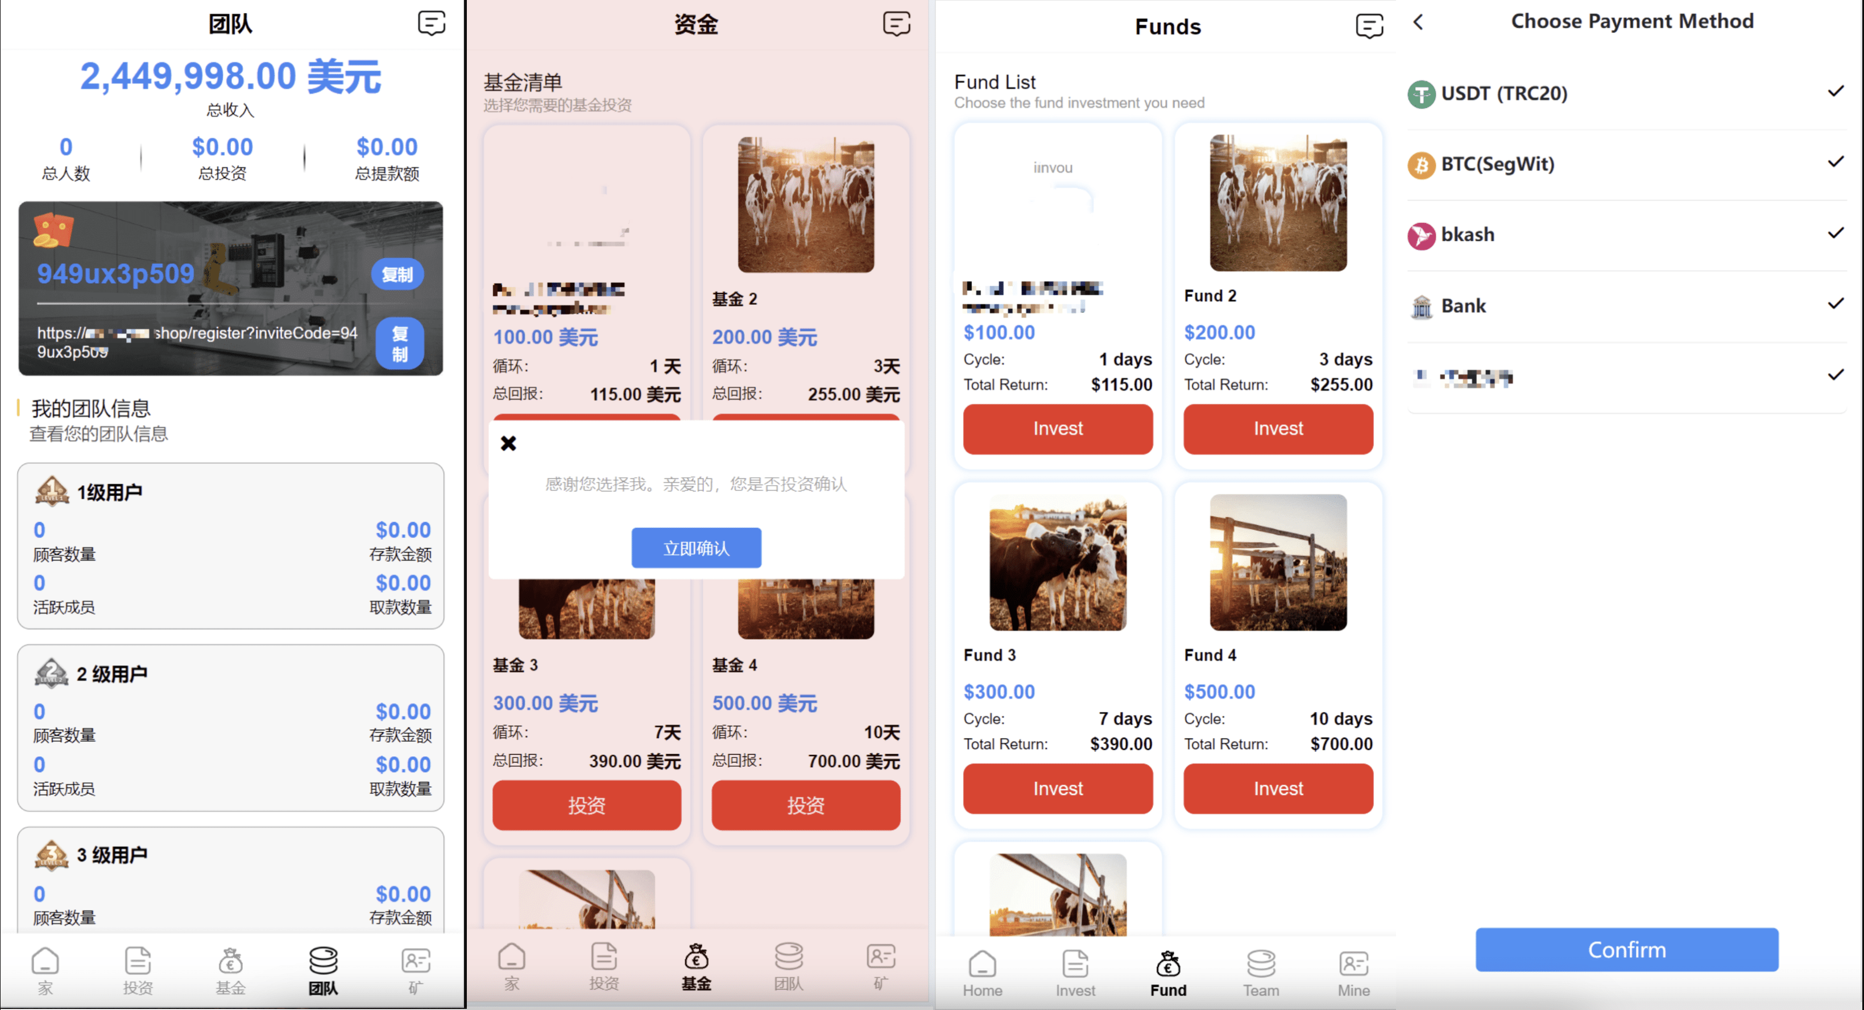Click the BTC SegWit payment method icon

1419,163
